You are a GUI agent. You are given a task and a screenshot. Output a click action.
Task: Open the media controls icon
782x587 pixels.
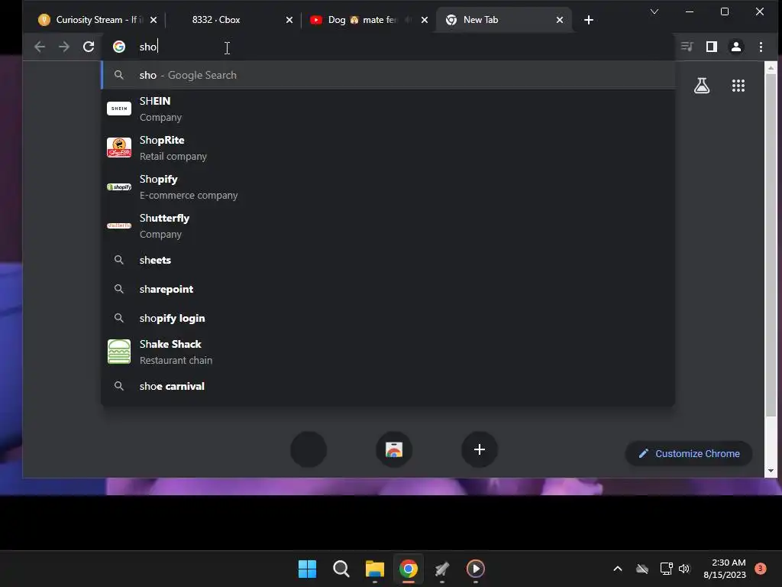pyautogui.click(x=687, y=47)
